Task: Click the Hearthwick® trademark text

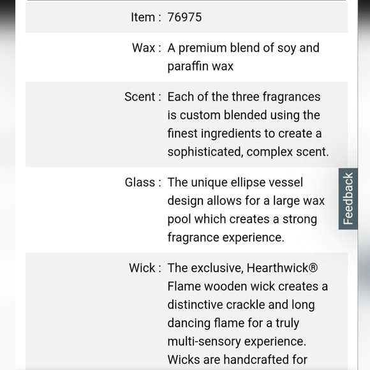Action: [282, 268]
